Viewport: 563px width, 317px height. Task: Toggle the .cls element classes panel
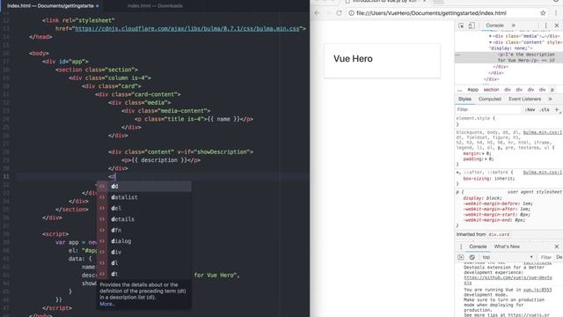(x=545, y=109)
